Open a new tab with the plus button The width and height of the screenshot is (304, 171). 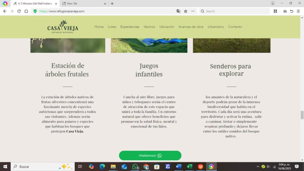pos(112,3)
